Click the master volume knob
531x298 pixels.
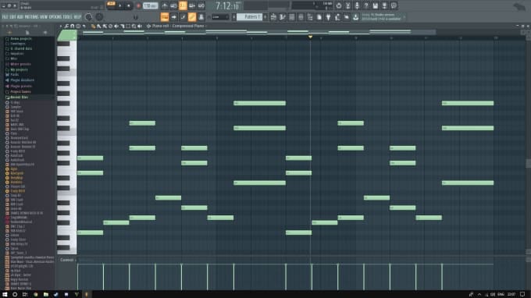pyautogui.click(x=88, y=17)
